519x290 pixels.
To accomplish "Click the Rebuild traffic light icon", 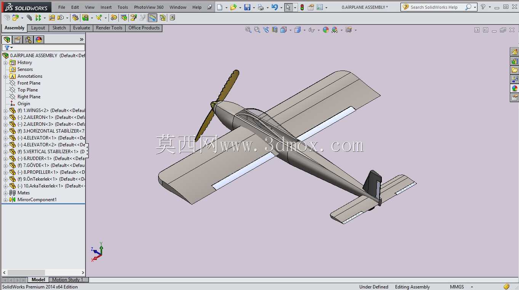I will 302,7.
